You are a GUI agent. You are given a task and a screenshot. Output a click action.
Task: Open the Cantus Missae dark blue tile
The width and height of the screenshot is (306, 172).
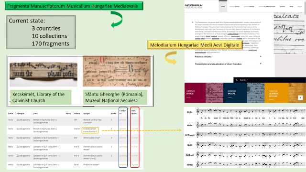(235, 93)
